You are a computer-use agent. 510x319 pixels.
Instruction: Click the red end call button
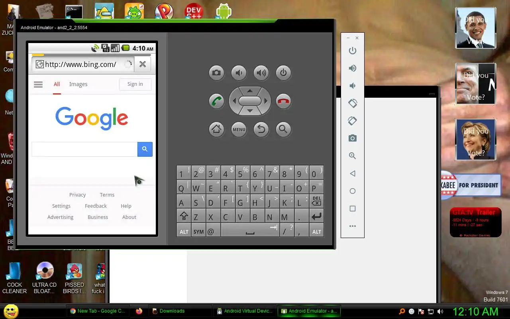[x=283, y=101]
